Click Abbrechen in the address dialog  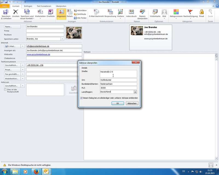pos(132,103)
